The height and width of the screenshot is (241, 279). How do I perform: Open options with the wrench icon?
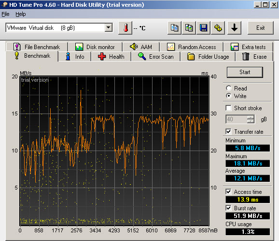[x=218, y=28]
